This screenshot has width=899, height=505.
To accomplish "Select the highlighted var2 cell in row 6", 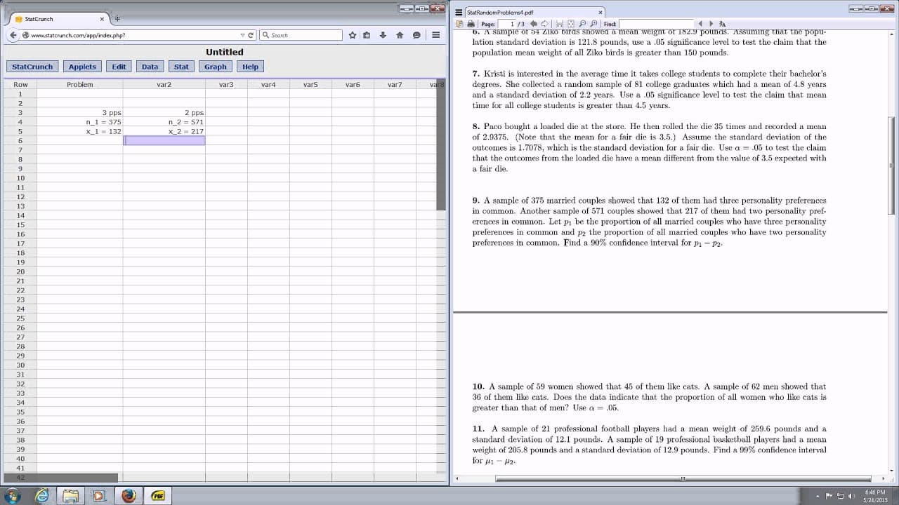I will coord(164,140).
